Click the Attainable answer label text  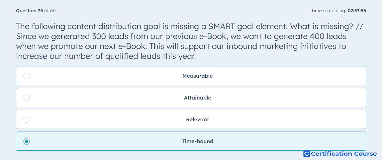[x=197, y=98]
